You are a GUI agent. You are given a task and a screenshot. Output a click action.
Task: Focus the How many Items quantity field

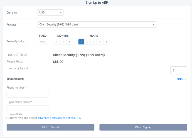[x=179, y=71]
